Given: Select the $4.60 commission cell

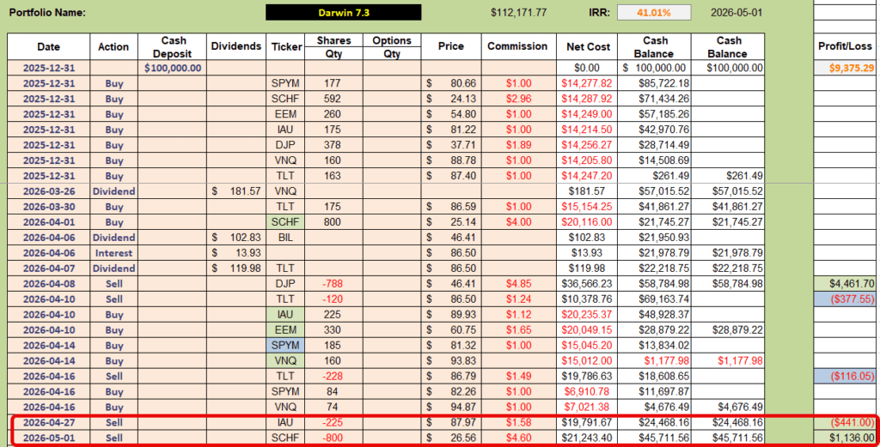Looking at the screenshot, I should 518,438.
